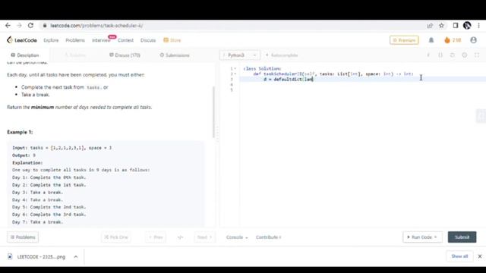The image size is (486, 273).
Task: Click the 'Example 1:' heading
Action: 20,132
